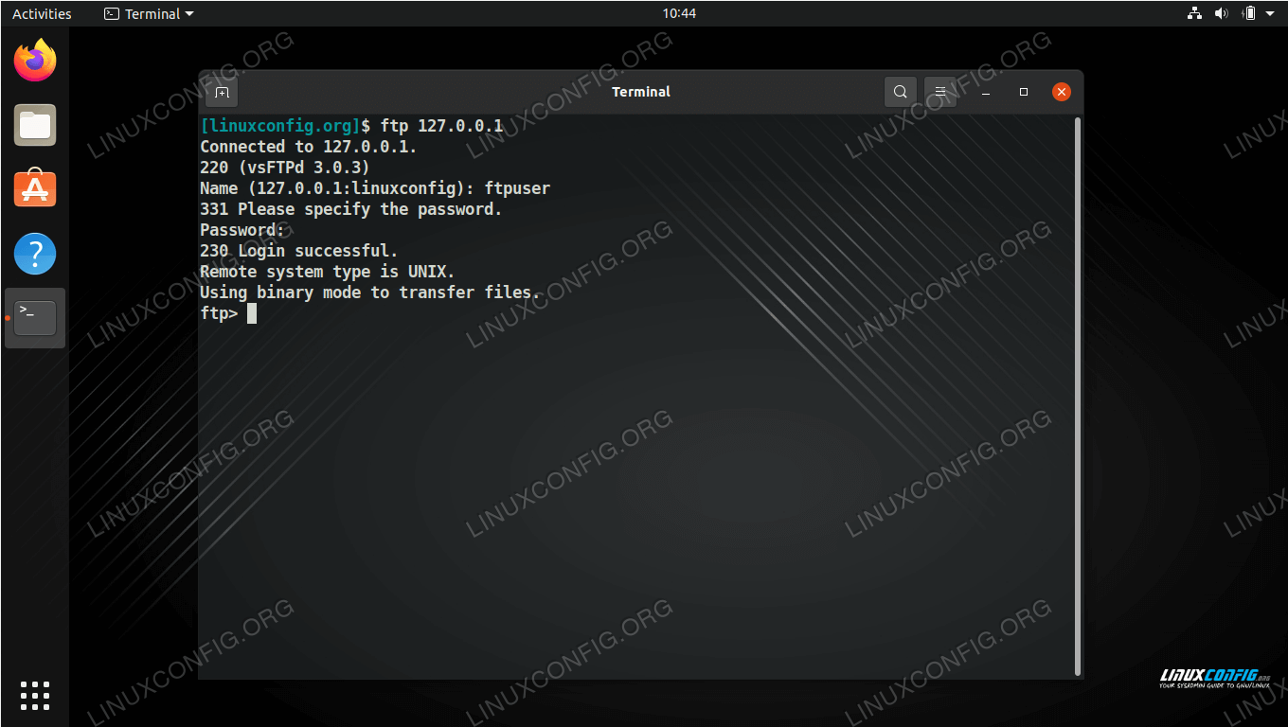The height and width of the screenshot is (727, 1288).
Task: Open the Activities overview
Action: (x=42, y=13)
